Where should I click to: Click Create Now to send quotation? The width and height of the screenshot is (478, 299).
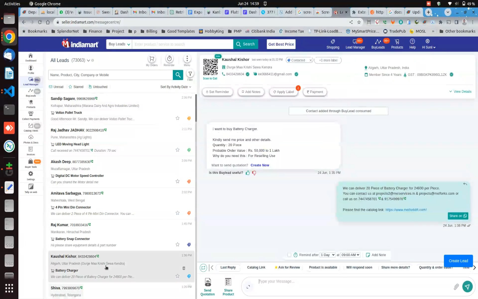pos(260,165)
